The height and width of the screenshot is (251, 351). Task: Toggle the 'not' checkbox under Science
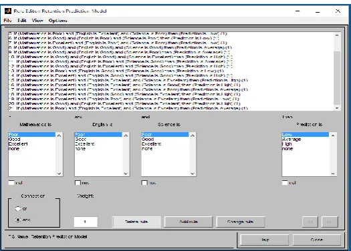[x=144, y=183]
